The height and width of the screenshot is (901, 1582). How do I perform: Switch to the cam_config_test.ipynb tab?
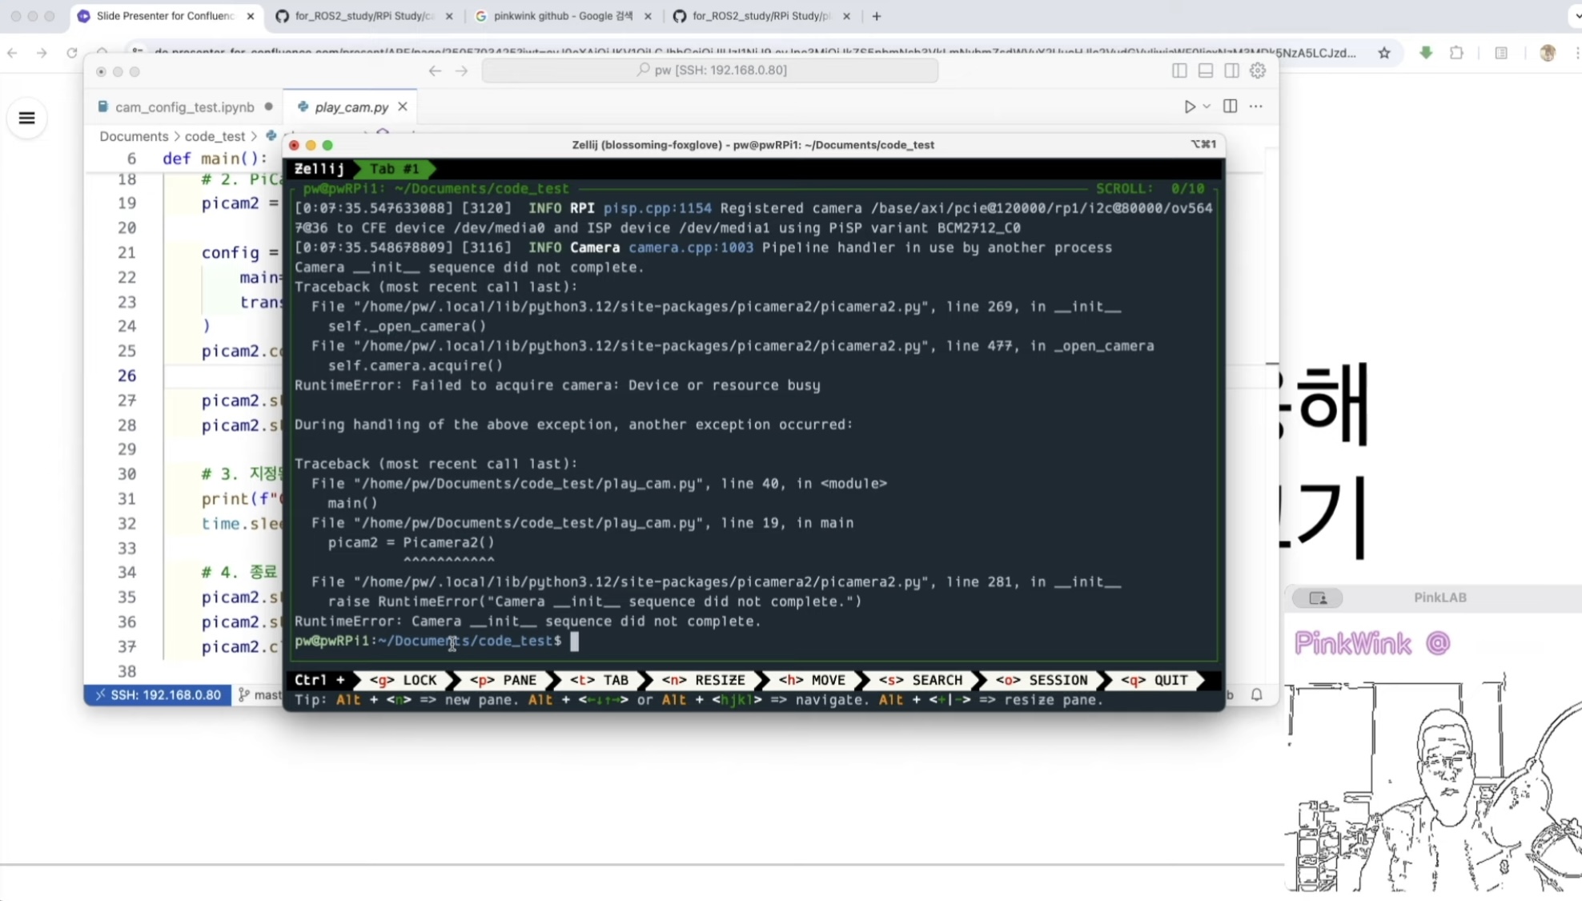[184, 107]
